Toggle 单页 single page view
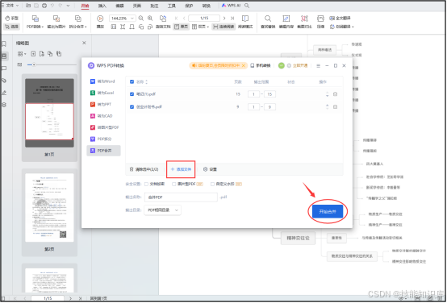 point(181,27)
